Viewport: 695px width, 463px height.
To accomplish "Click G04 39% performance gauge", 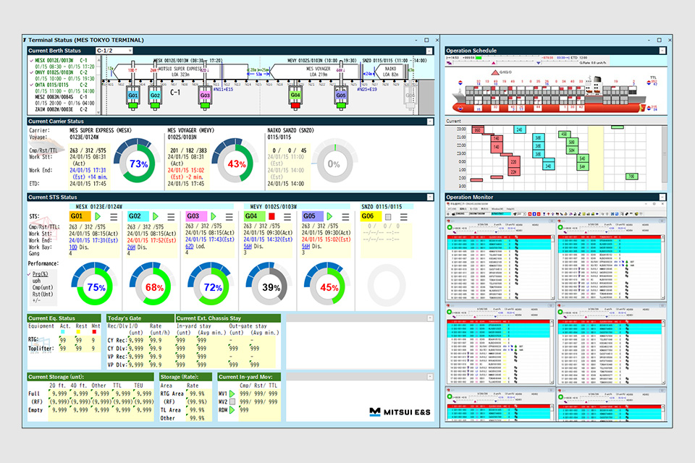I will [x=268, y=284].
